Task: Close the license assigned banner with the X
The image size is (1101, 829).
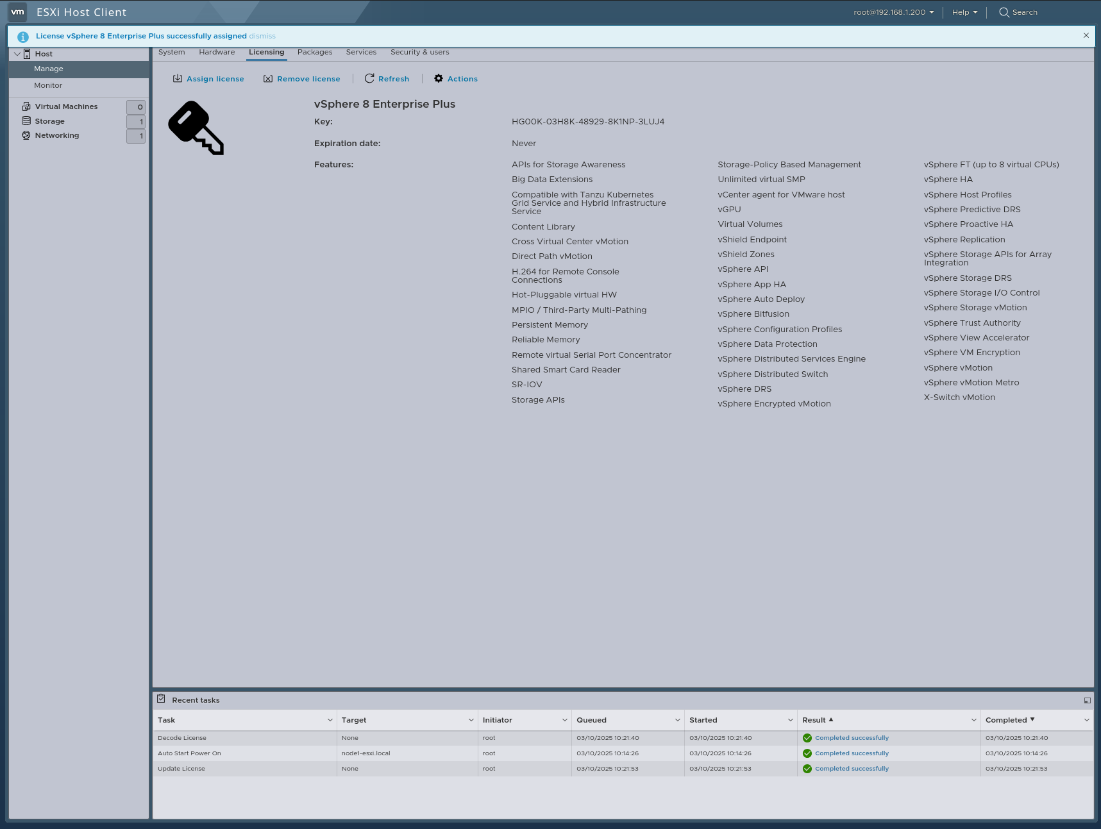Action: click(1086, 35)
